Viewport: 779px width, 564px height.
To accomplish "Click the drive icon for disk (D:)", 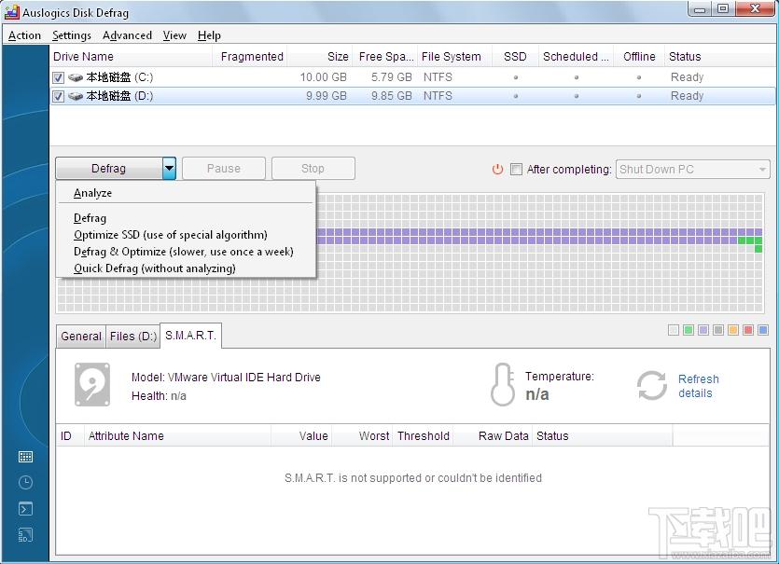I will pos(76,96).
